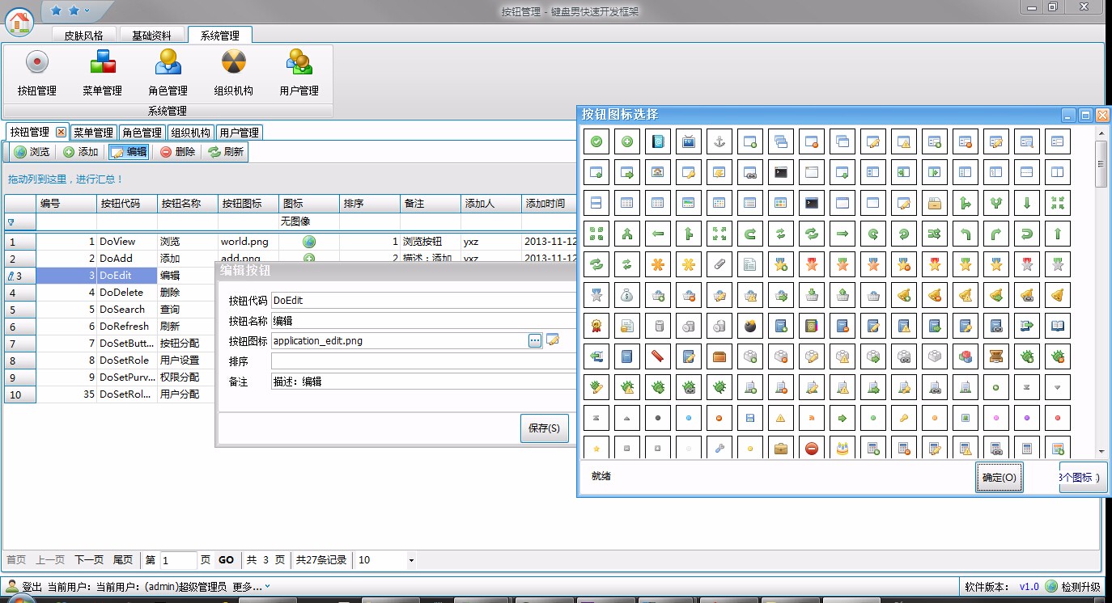
Task: Open 组织机构 from the ribbon
Action: tap(232, 71)
